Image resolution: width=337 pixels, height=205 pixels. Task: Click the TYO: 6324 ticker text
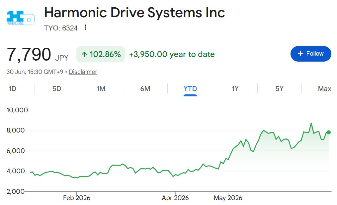coord(61,28)
